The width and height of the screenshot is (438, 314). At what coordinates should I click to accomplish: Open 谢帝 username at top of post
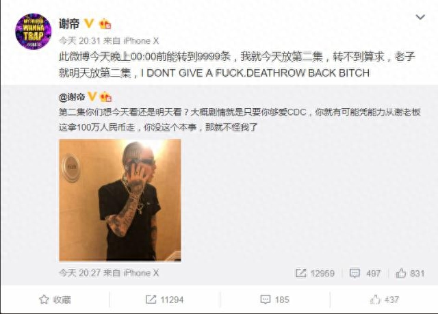(x=69, y=24)
